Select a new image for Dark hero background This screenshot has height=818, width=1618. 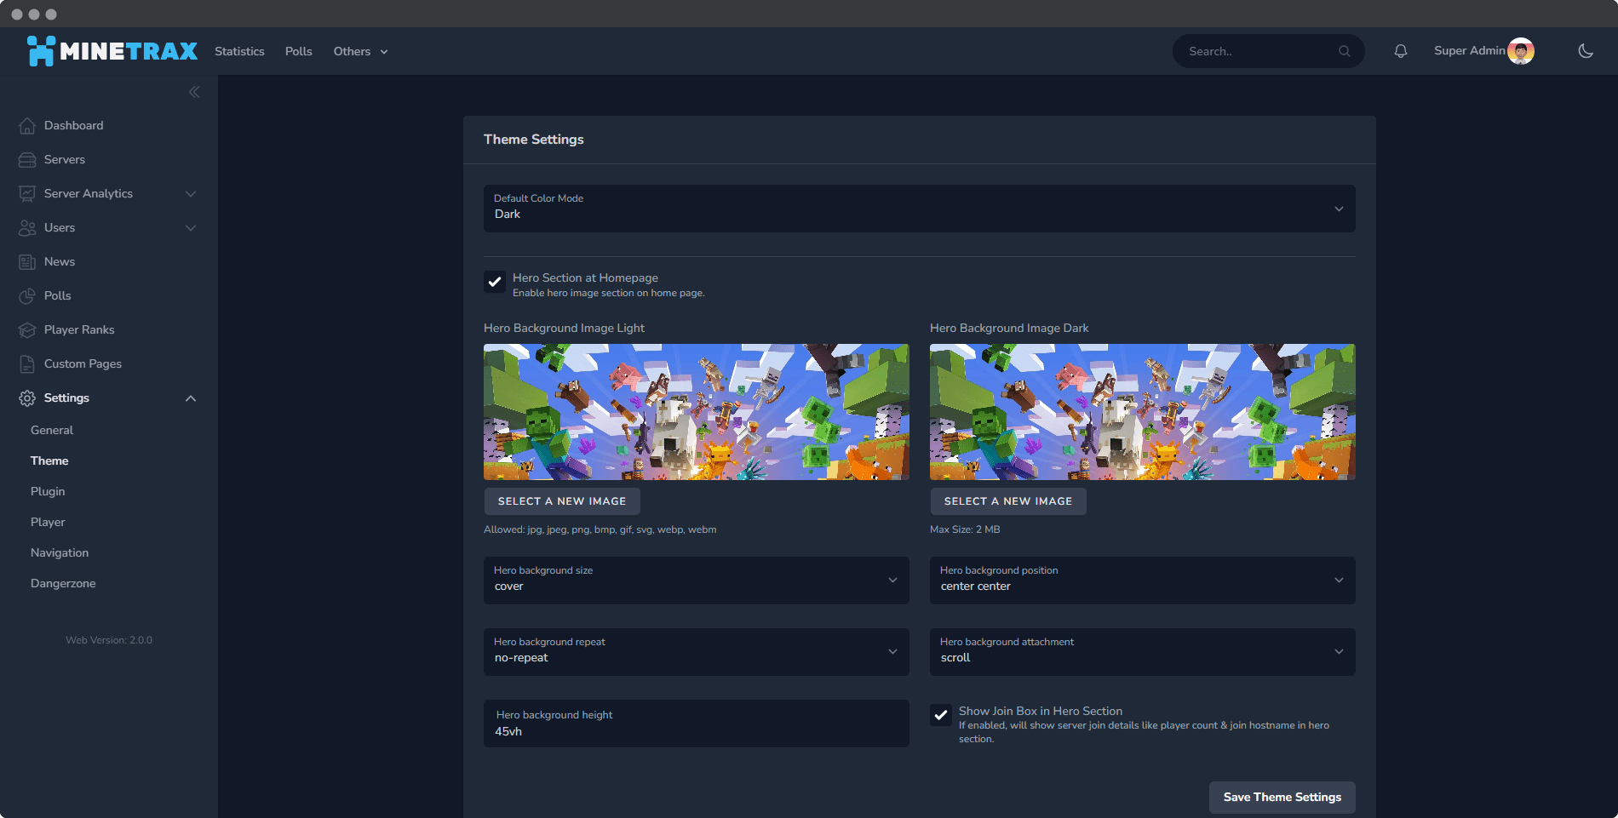coord(1008,501)
